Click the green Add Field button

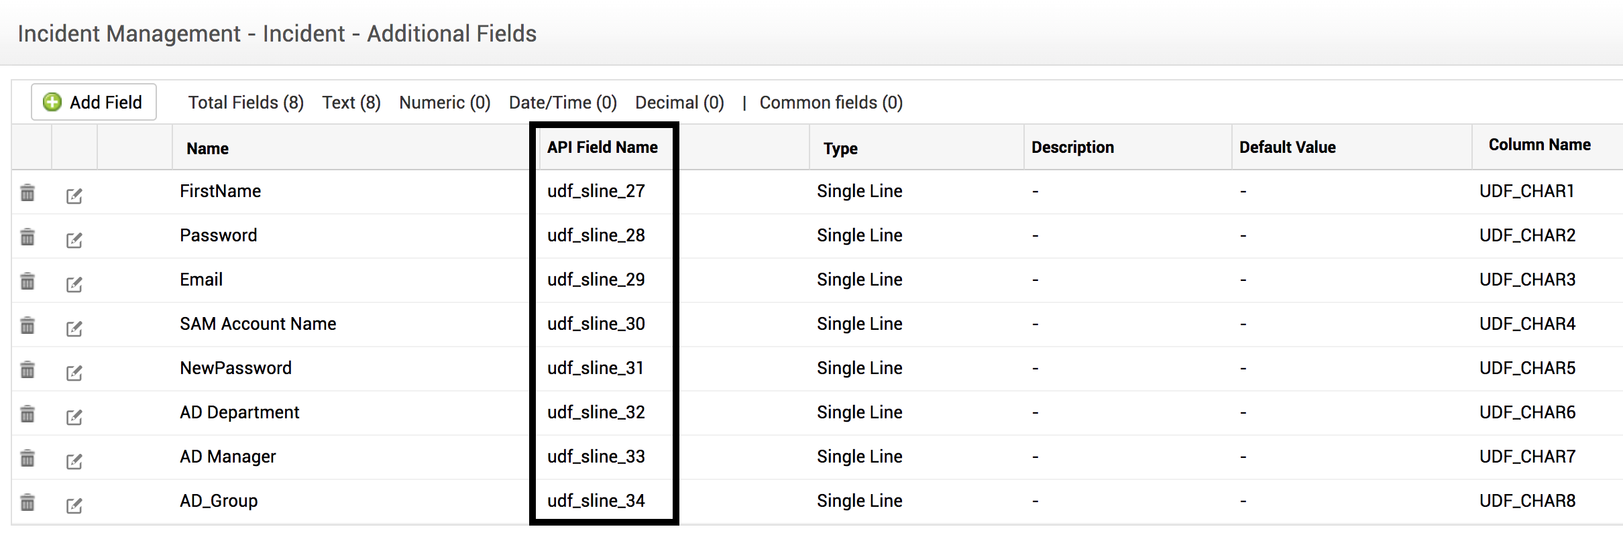coord(94,102)
